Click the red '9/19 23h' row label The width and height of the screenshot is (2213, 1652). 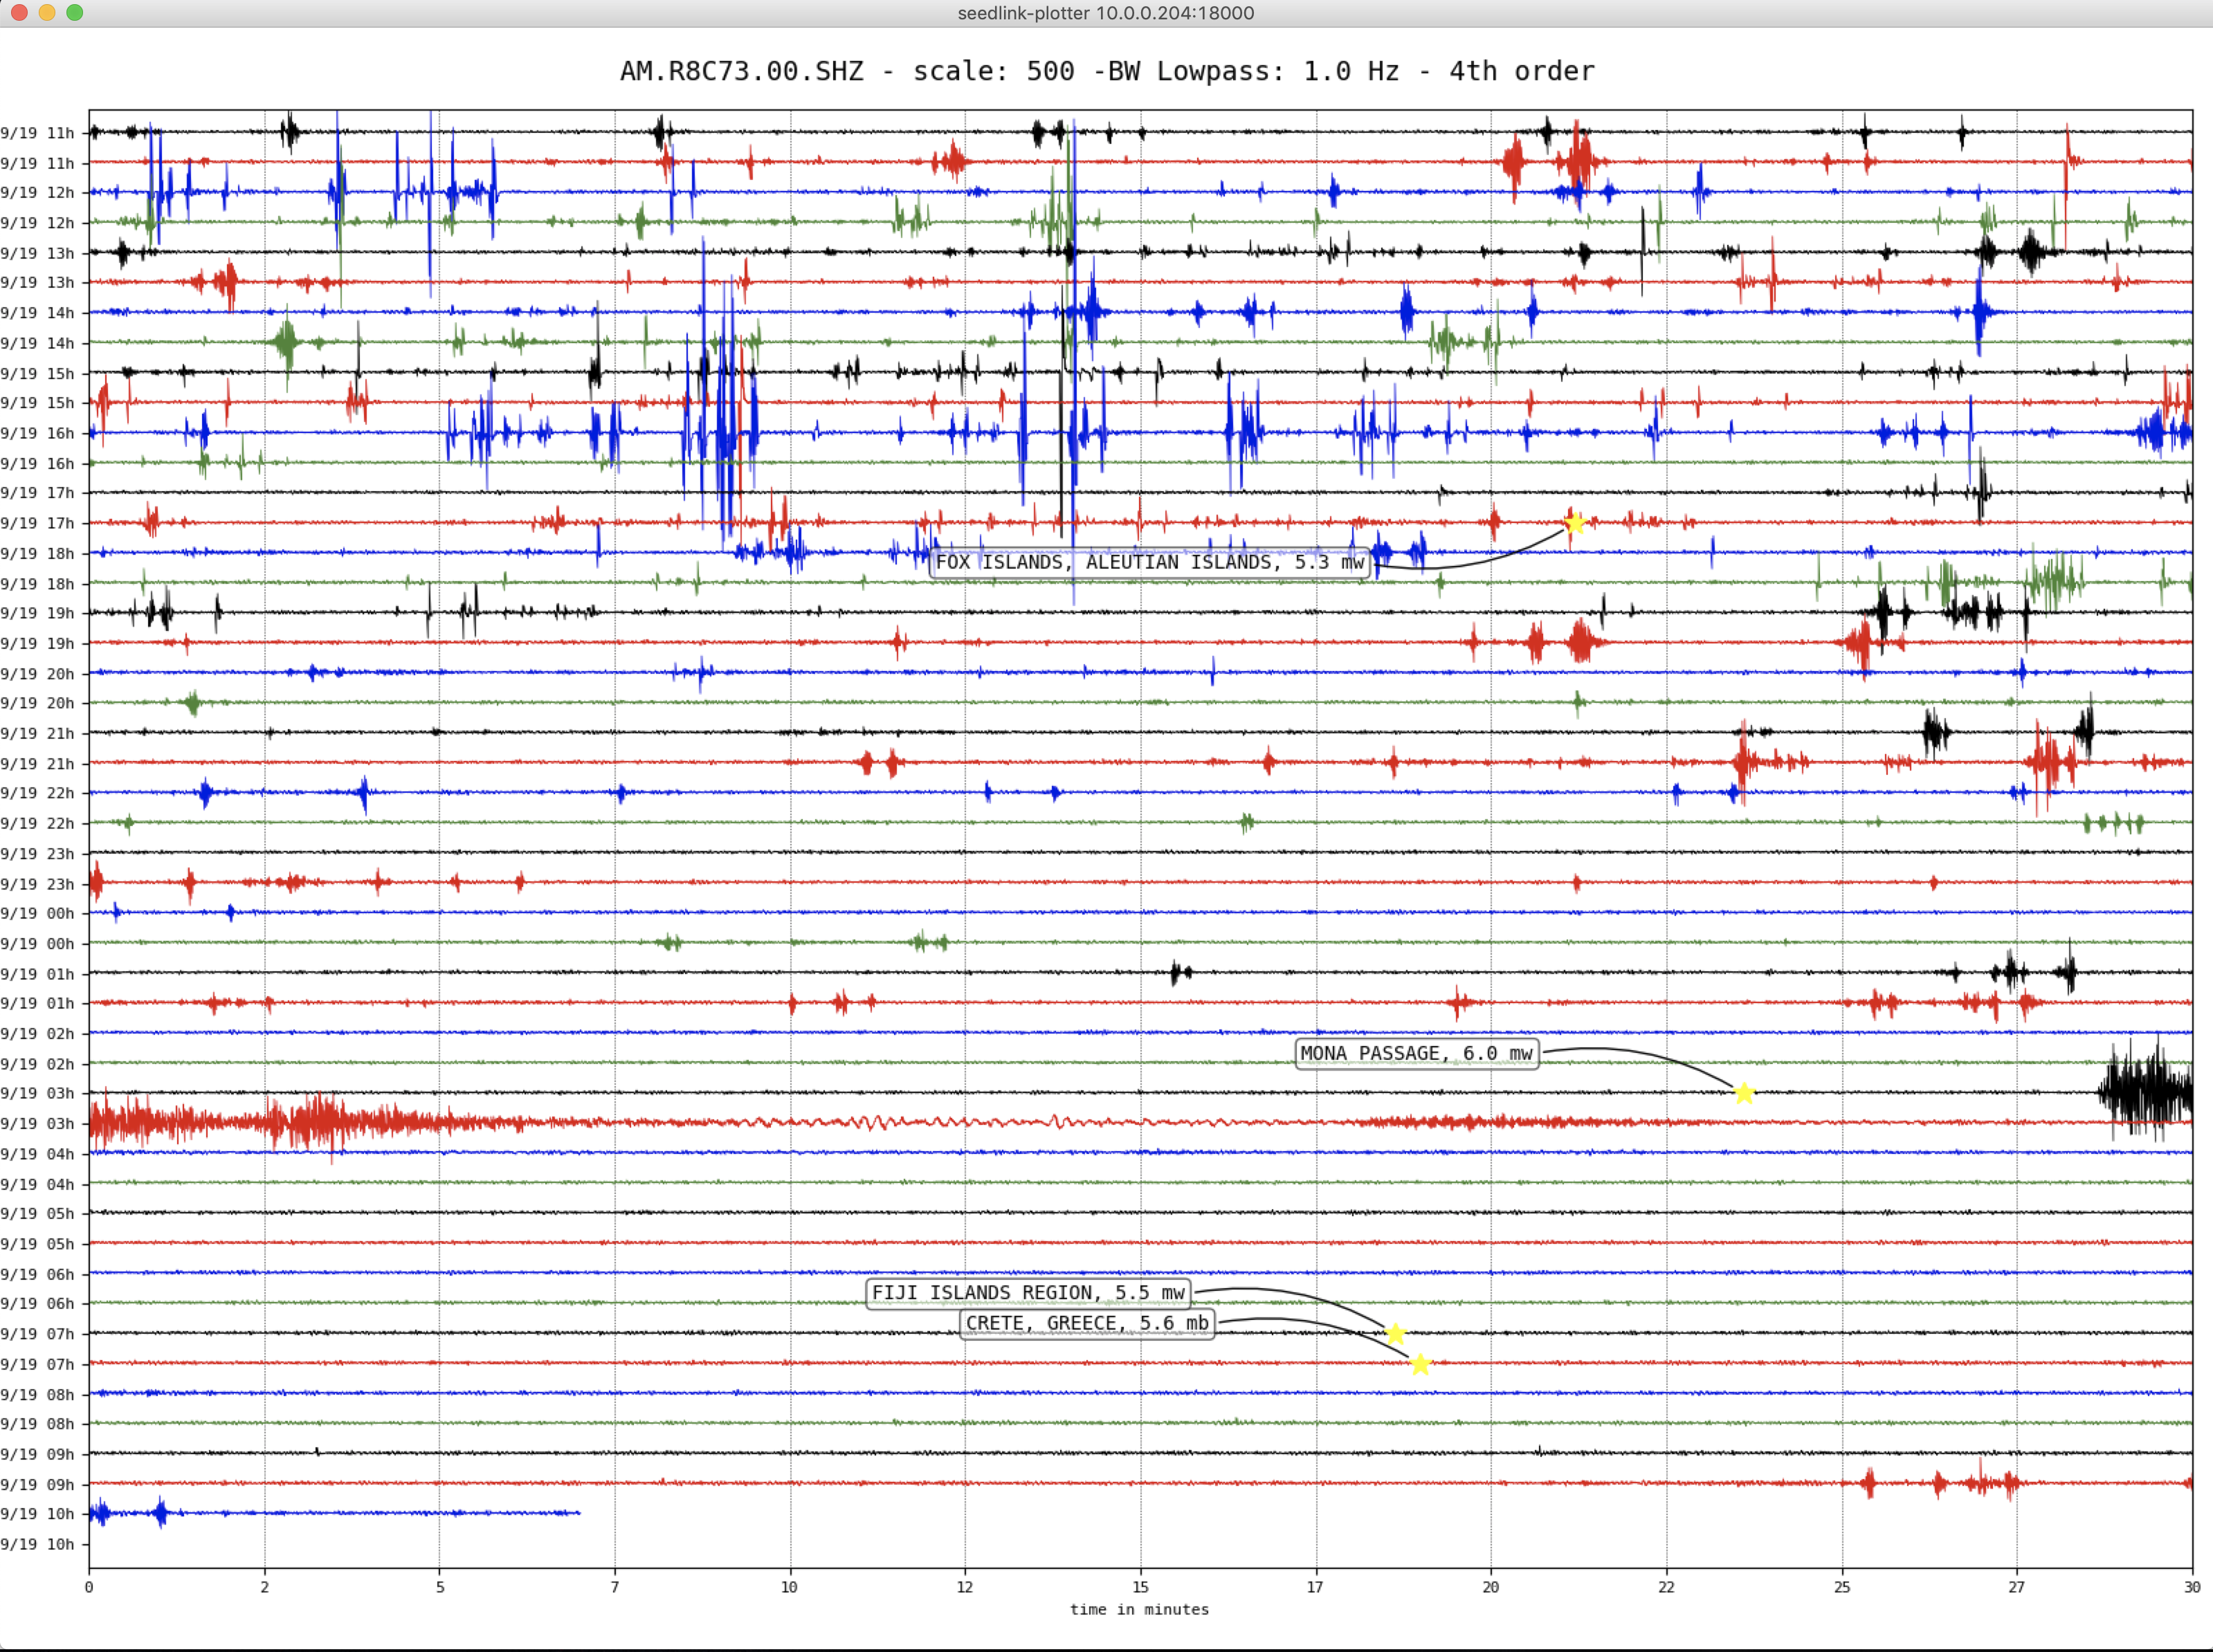click(x=38, y=883)
